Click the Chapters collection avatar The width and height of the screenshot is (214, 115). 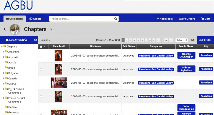[15, 29]
